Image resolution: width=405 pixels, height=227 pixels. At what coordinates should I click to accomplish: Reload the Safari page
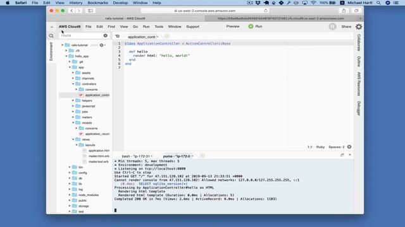[266, 11]
